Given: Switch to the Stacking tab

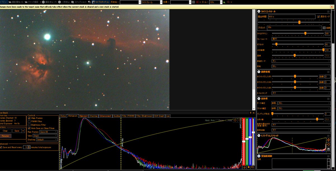Looking at the screenshot, I should [x=94, y=116].
